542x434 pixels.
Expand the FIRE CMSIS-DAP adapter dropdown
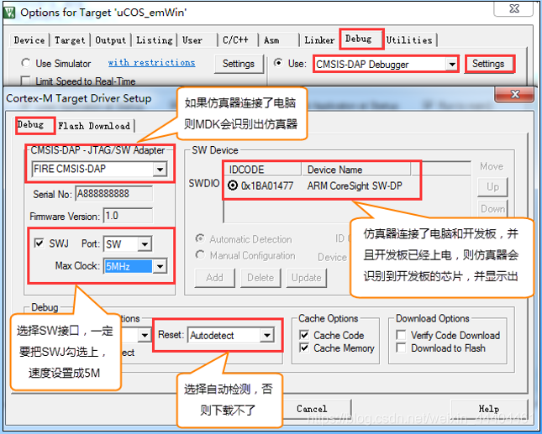[160, 170]
